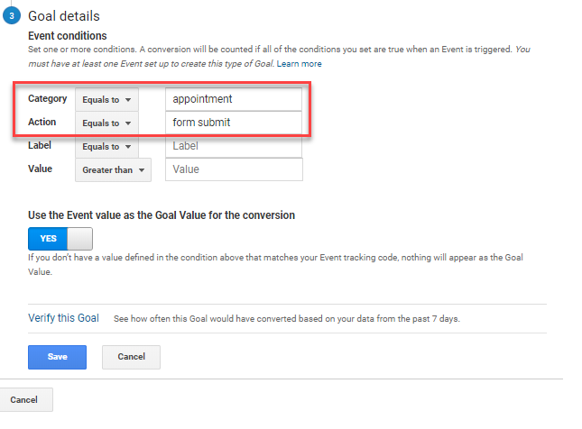The image size is (582, 429).
Task: Click Cancel next to the Save button
Action: coord(131,357)
